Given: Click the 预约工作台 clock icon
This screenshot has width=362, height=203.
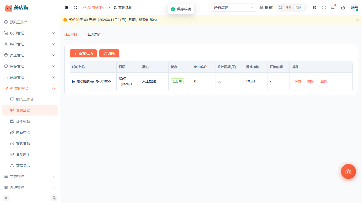Looking at the screenshot, I should click(x=6, y=22).
